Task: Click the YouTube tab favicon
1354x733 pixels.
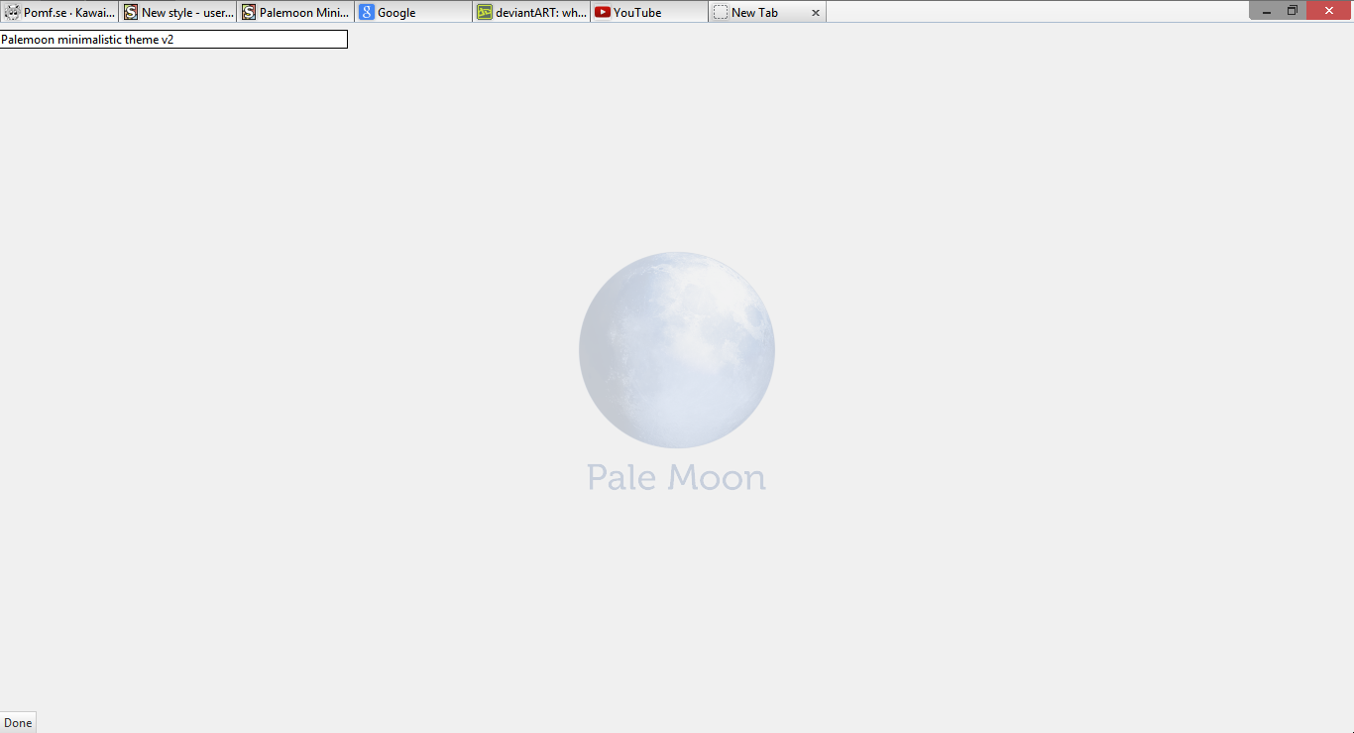Action: tap(603, 12)
